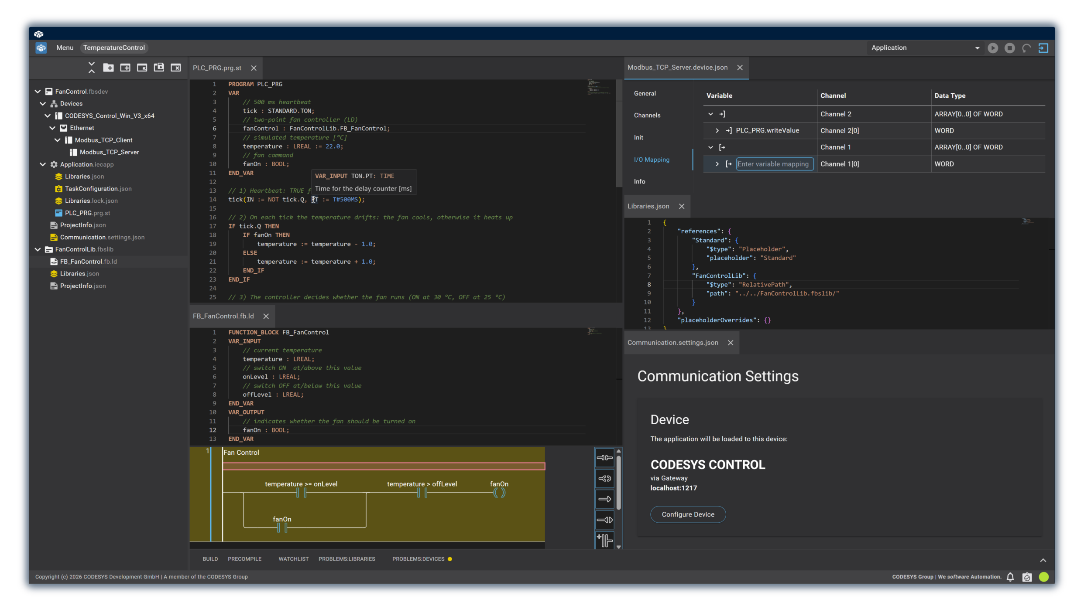Open the Menu item

tap(65, 48)
